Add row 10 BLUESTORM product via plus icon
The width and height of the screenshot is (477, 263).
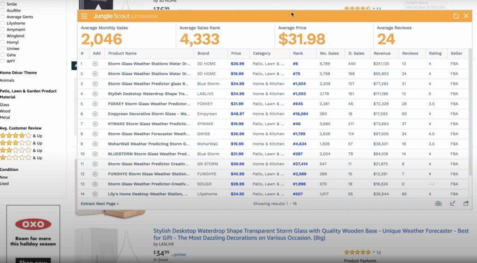[95, 154]
